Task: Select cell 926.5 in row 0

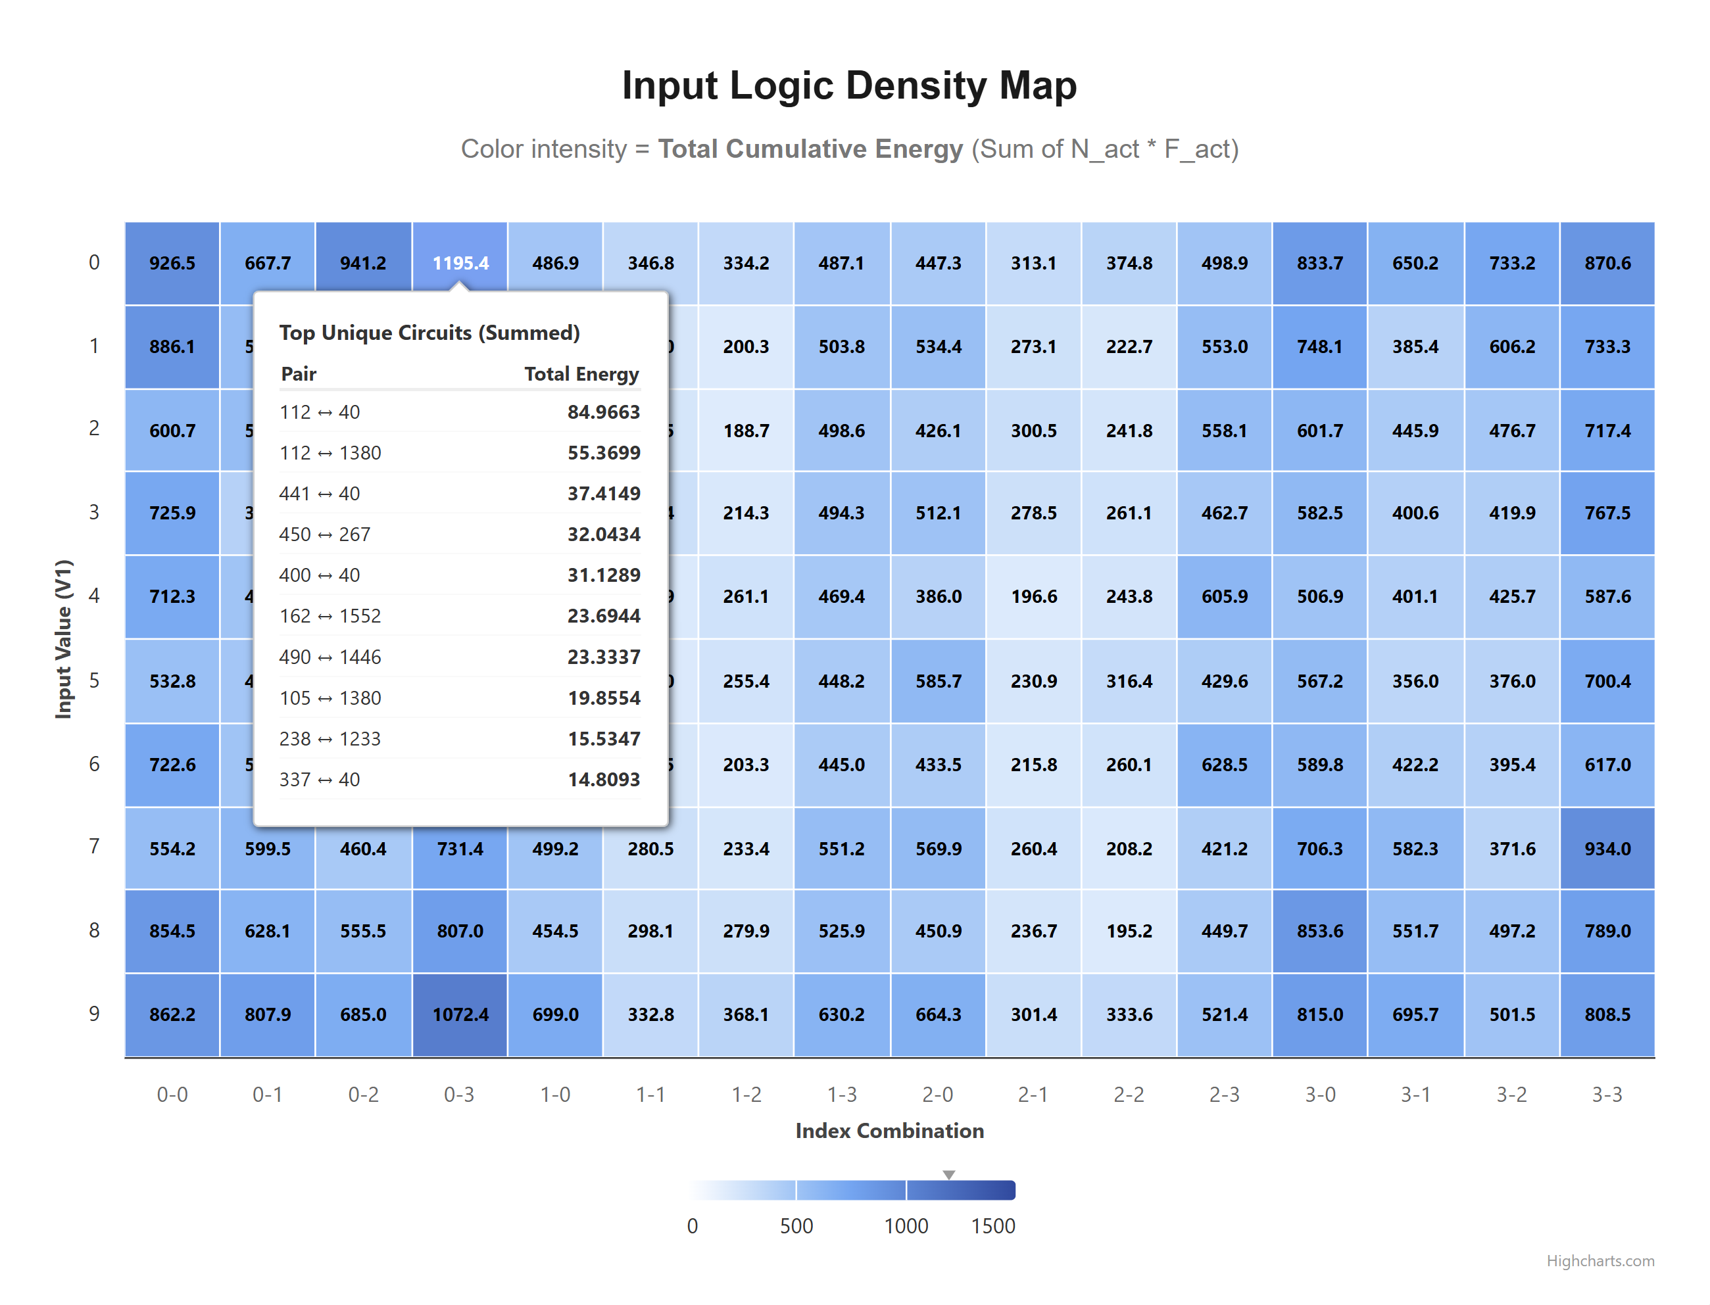Action: click(x=172, y=264)
